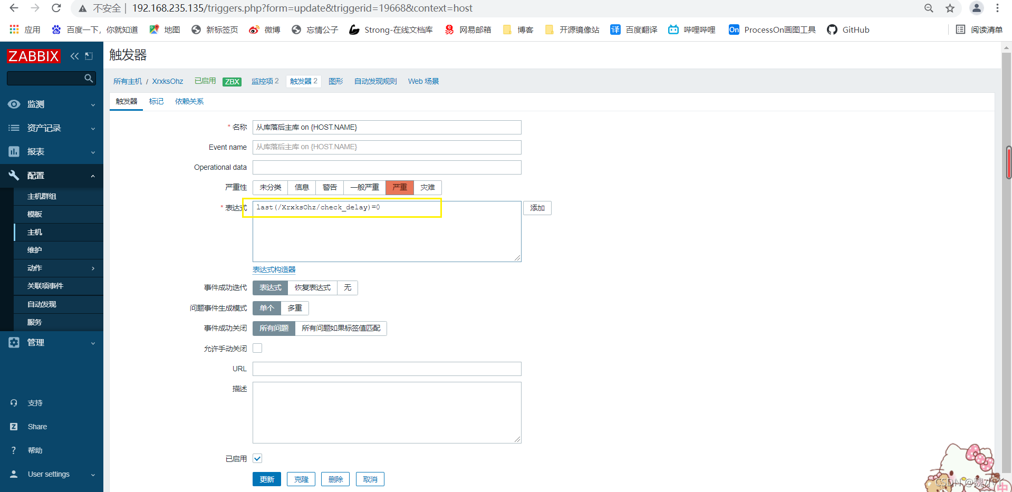The width and height of the screenshot is (1012, 492).
Task: Click the URL input field
Action: 387,369
